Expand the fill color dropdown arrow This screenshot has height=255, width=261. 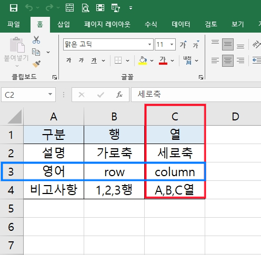[x=152, y=60]
